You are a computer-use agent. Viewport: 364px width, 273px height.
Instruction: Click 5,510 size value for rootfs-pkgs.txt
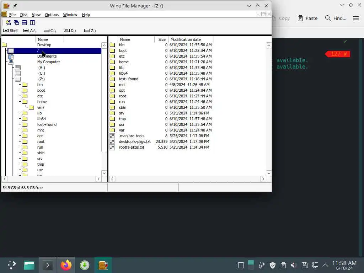pos(162,147)
